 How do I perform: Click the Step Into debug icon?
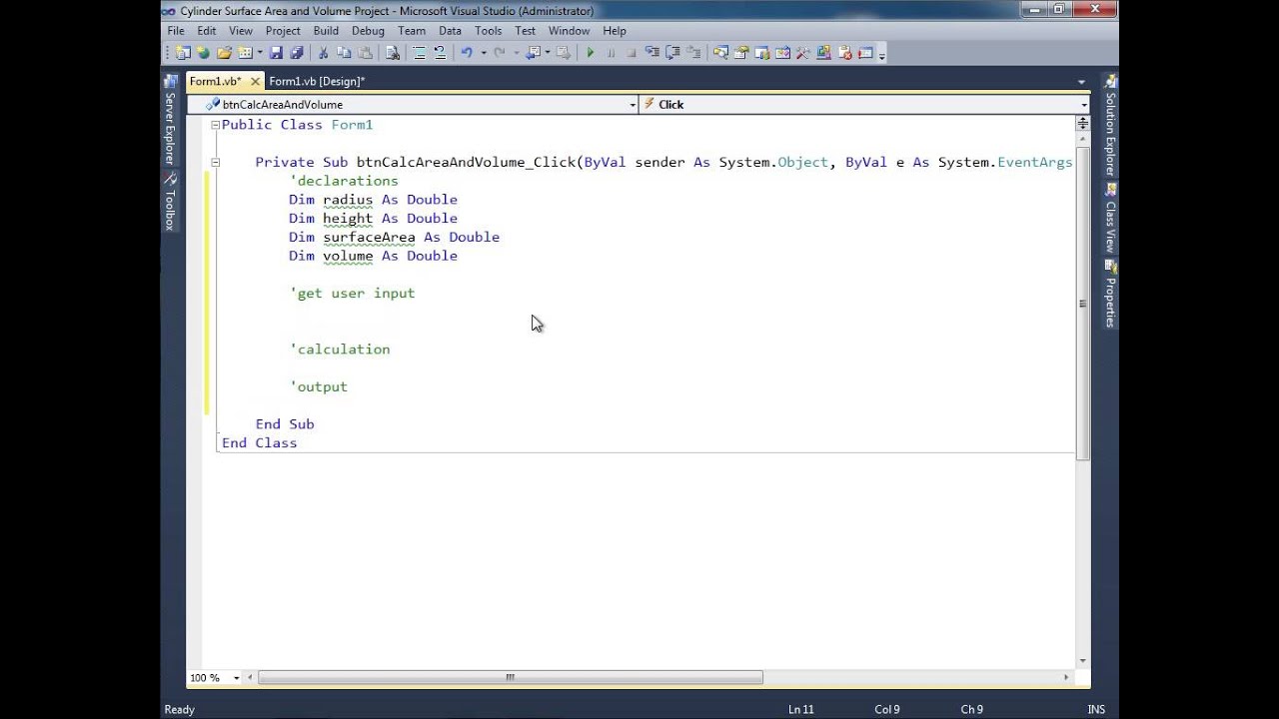click(x=652, y=52)
